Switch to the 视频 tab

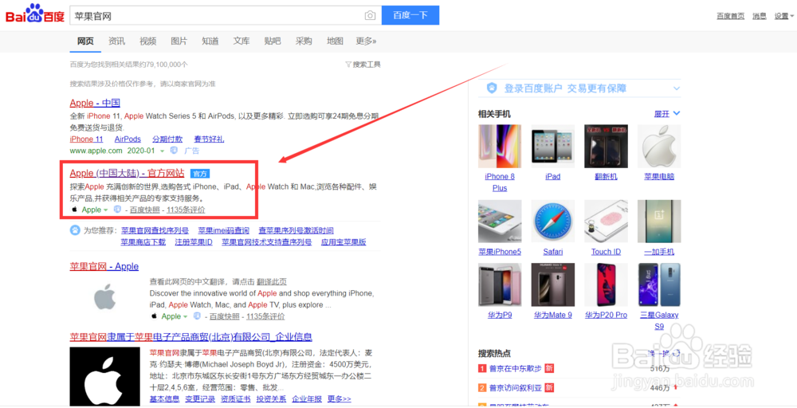[148, 41]
